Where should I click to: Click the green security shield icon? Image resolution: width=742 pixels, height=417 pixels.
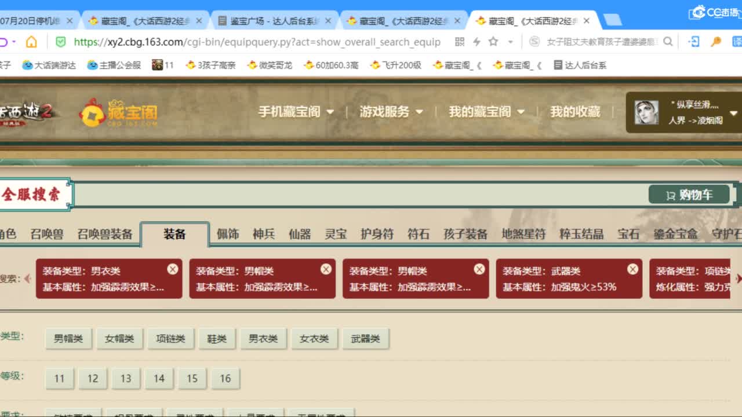(x=60, y=42)
